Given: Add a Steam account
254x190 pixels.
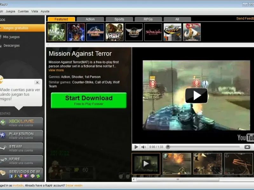Looking at the screenshot, I should click(x=21, y=148).
